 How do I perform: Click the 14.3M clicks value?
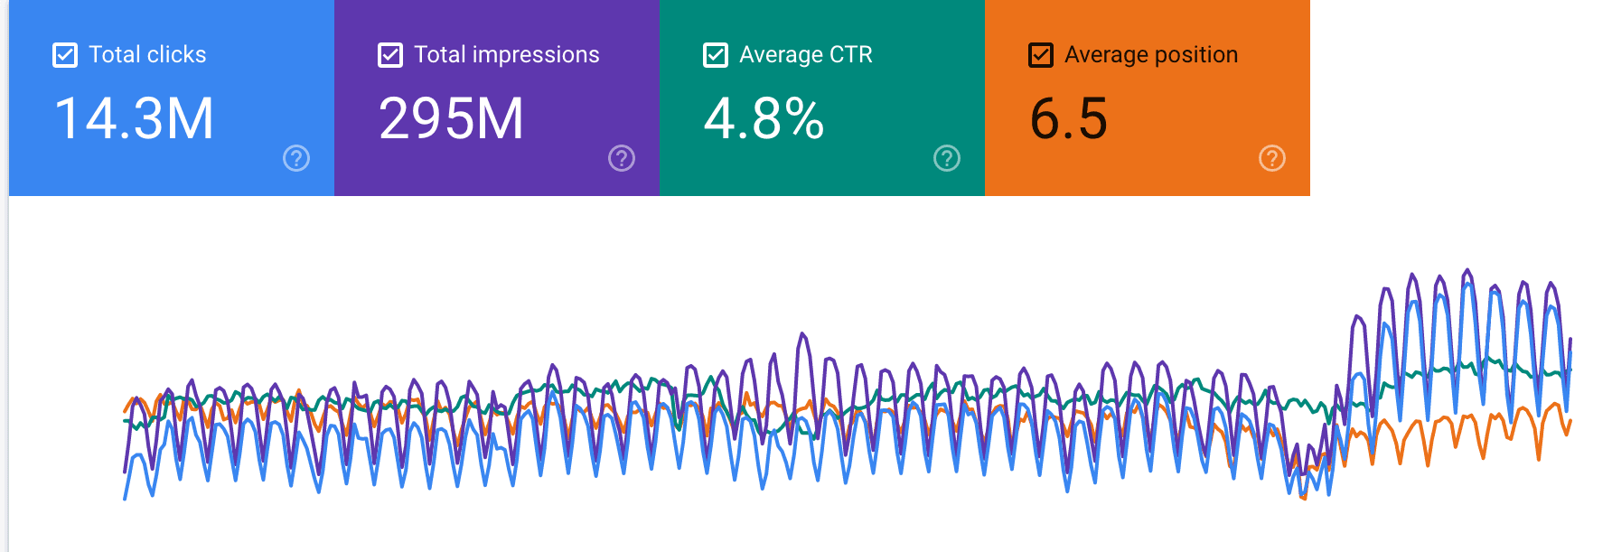136,117
